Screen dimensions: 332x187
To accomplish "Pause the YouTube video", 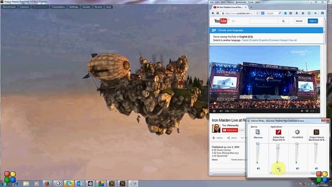I will 214,111.
